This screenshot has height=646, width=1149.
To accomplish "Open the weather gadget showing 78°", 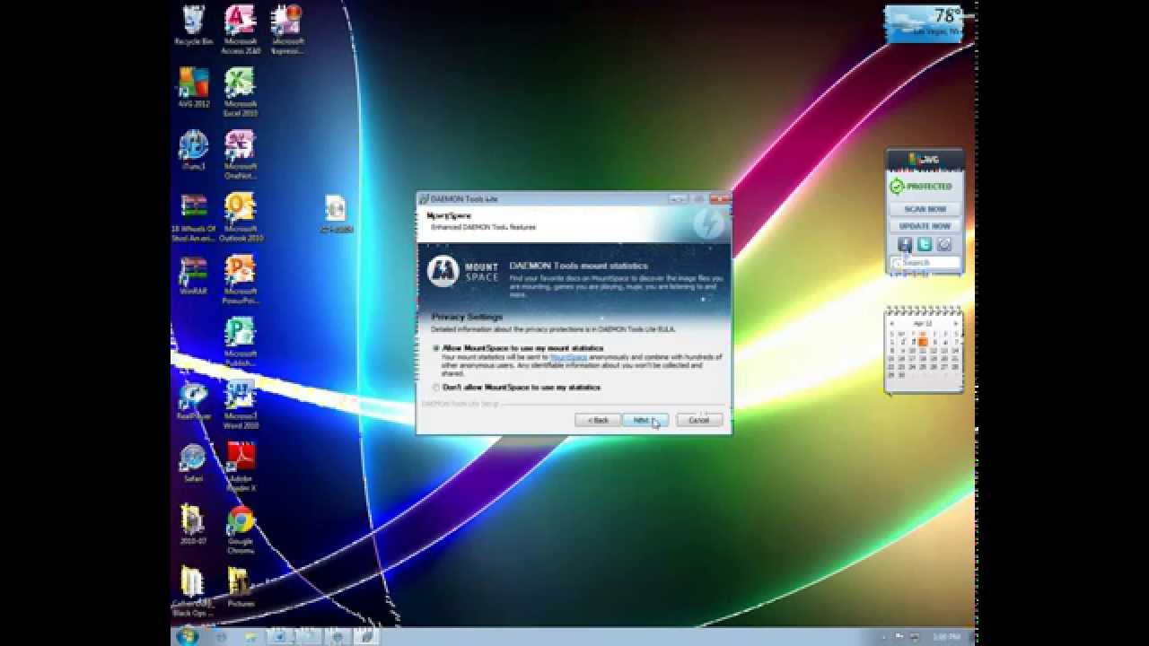I will (x=925, y=23).
